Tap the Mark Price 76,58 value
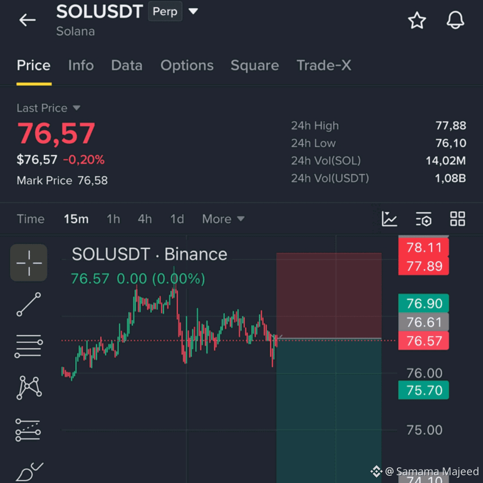Image resolution: width=483 pixels, height=483 pixels. click(93, 181)
